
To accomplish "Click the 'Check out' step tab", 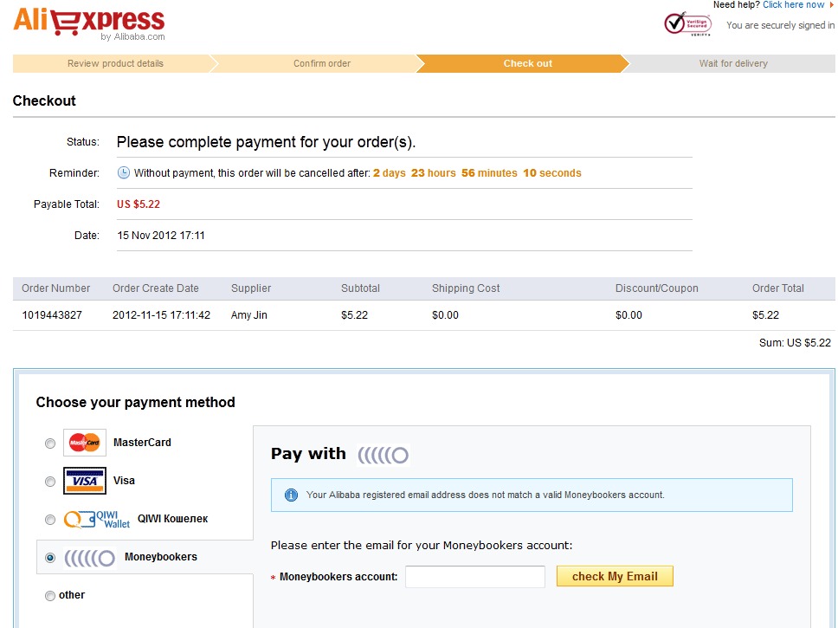I will [x=527, y=63].
